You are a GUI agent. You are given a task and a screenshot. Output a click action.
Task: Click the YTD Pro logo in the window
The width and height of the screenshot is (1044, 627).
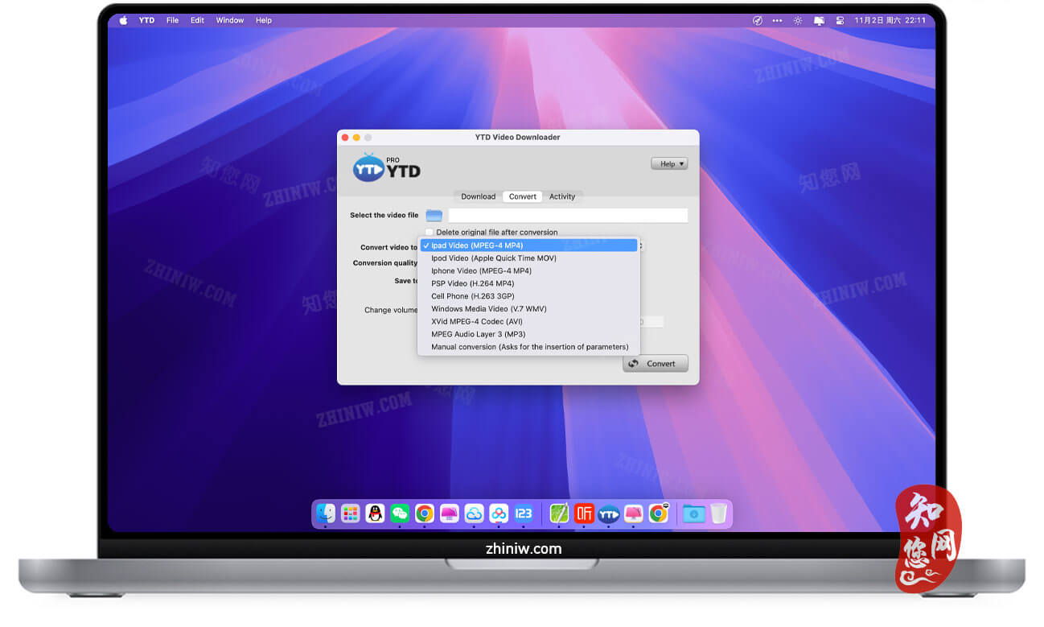[x=387, y=168]
